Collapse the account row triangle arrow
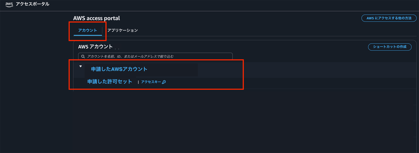The image size is (419, 153). 80,66
